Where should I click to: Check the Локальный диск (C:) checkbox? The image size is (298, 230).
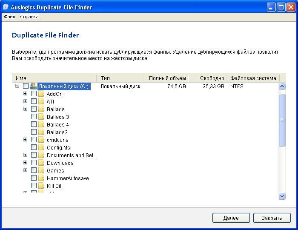click(x=26, y=86)
